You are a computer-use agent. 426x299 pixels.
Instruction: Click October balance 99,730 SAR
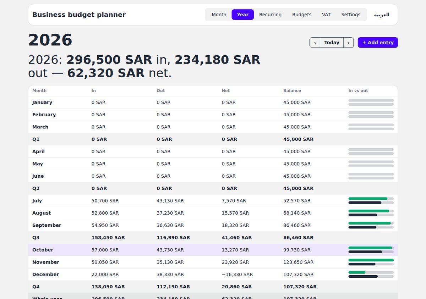tap(297, 250)
